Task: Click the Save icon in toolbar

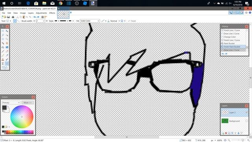Action: click(8, 17)
